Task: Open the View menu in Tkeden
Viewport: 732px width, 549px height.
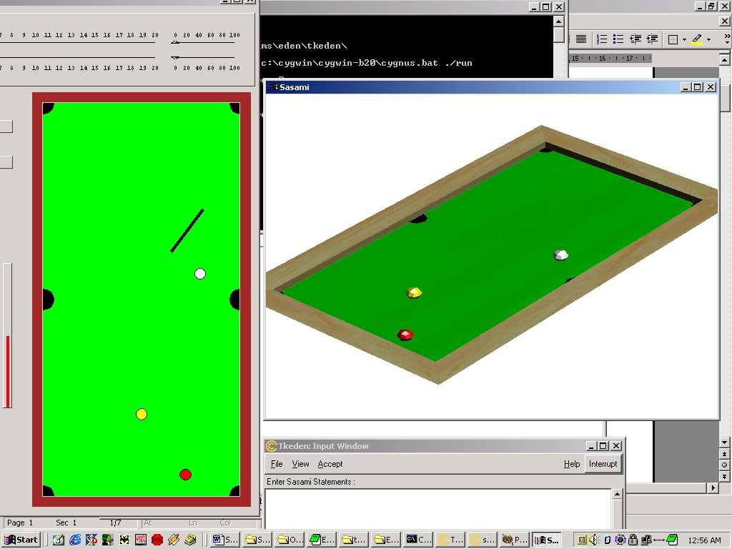Action: click(x=300, y=464)
